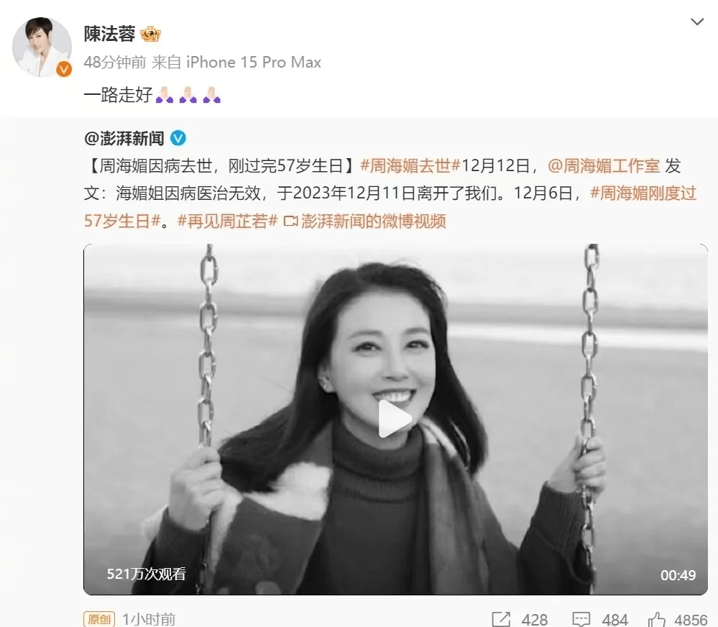Click the 原创 original tag

click(99, 619)
